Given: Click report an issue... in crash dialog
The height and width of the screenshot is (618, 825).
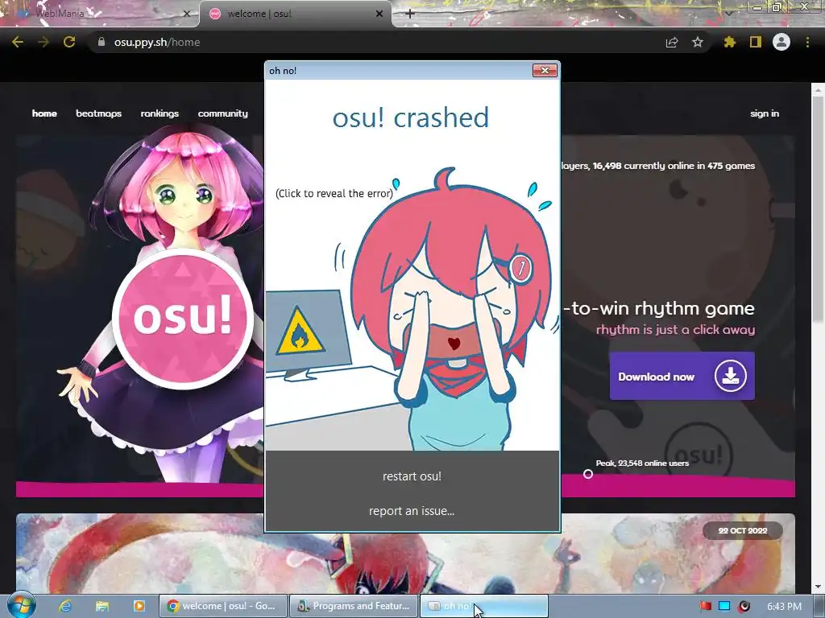Looking at the screenshot, I should [412, 511].
